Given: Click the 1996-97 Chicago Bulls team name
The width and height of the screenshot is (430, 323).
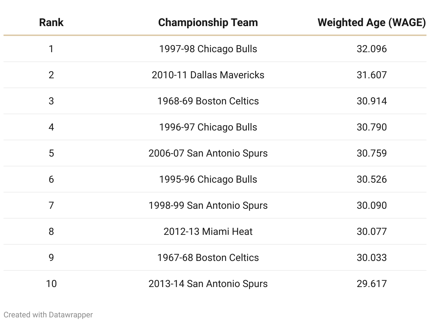Looking at the screenshot, I should pos(208,127).
